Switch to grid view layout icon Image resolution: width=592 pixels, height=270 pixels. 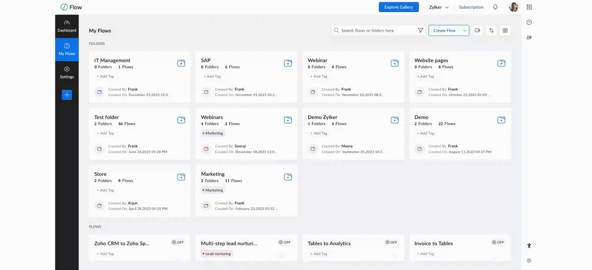pyautogui.click(x=505, y=30)
